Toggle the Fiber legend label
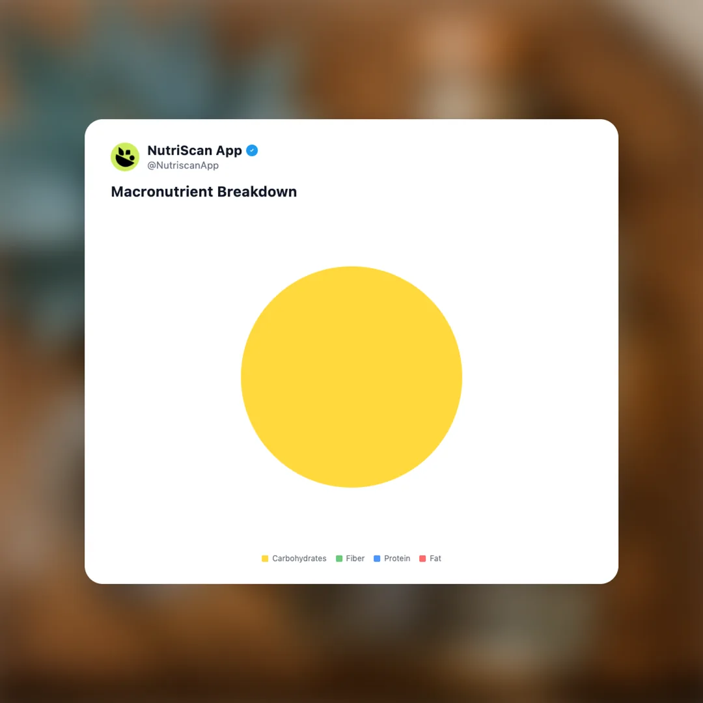This screenshot has height=703, width=703. click(x=355, y=558)
